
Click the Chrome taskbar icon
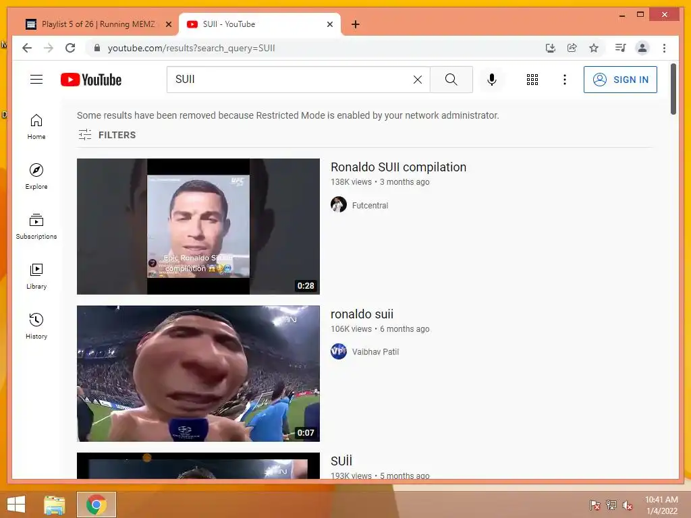click(x=96, y=505)
